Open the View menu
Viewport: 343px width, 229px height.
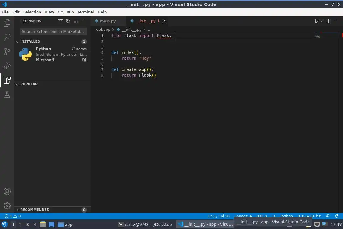click(49, 12)
